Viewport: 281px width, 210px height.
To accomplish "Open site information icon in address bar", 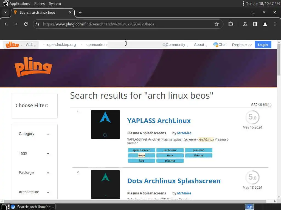I will (37, 24).
